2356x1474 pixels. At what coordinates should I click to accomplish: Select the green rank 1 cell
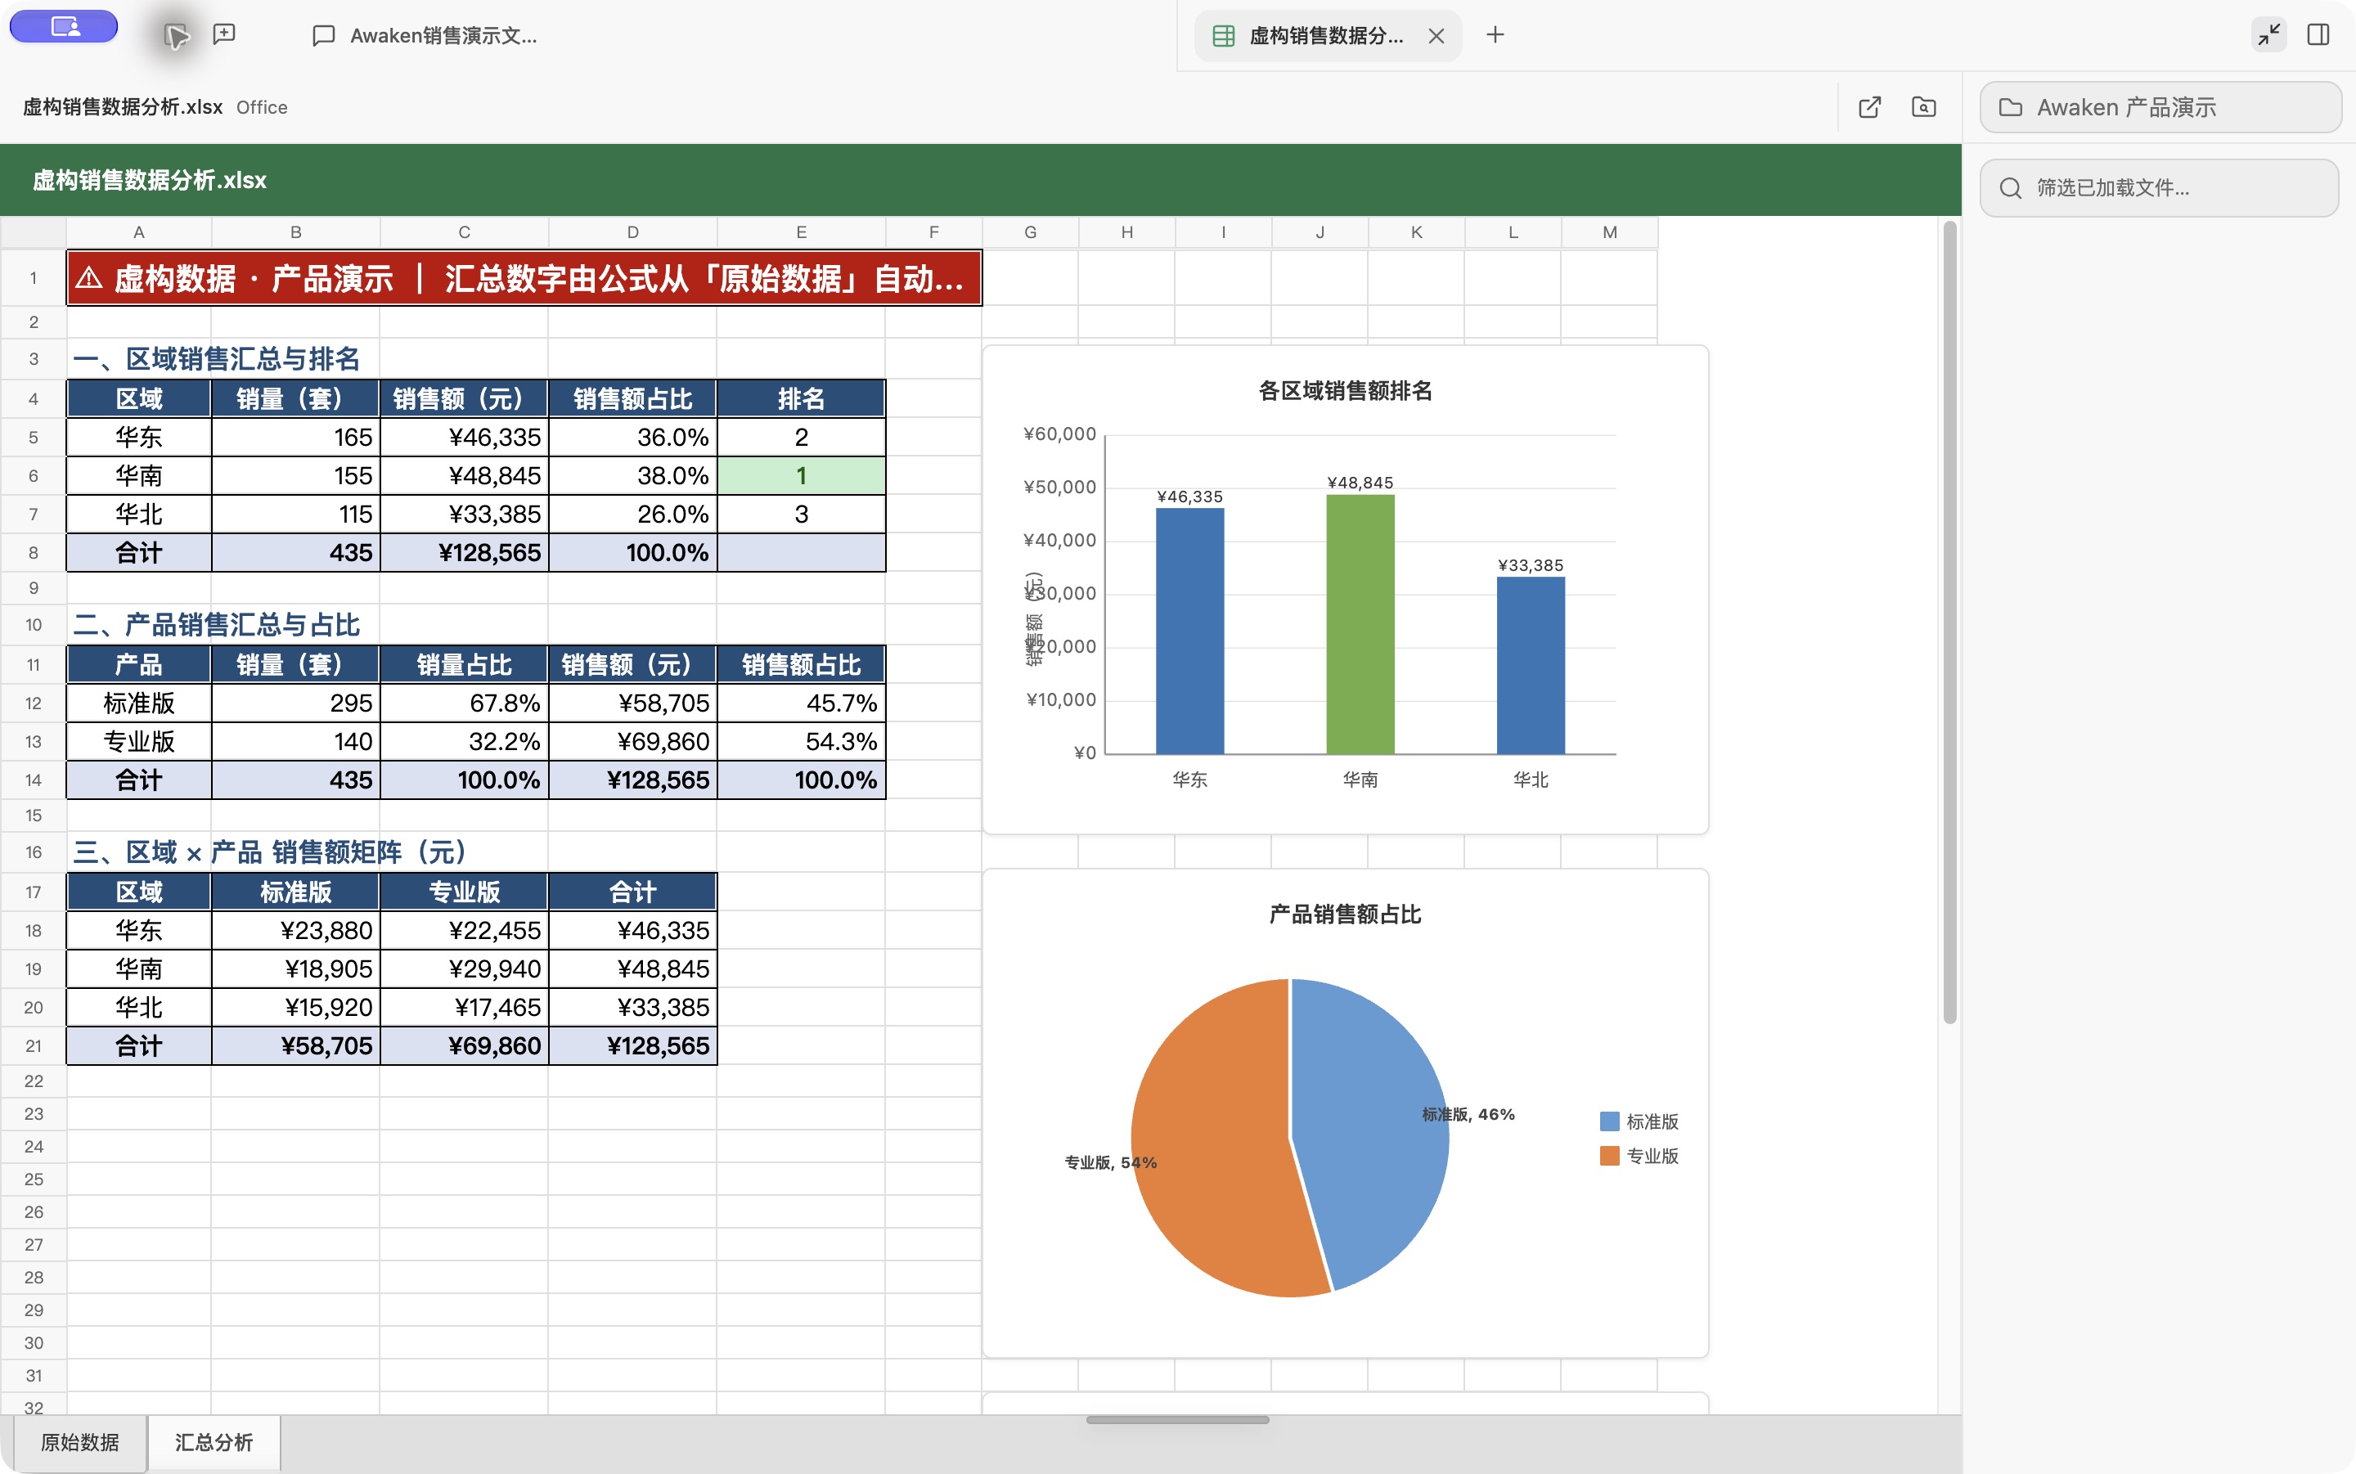point(801,476)
